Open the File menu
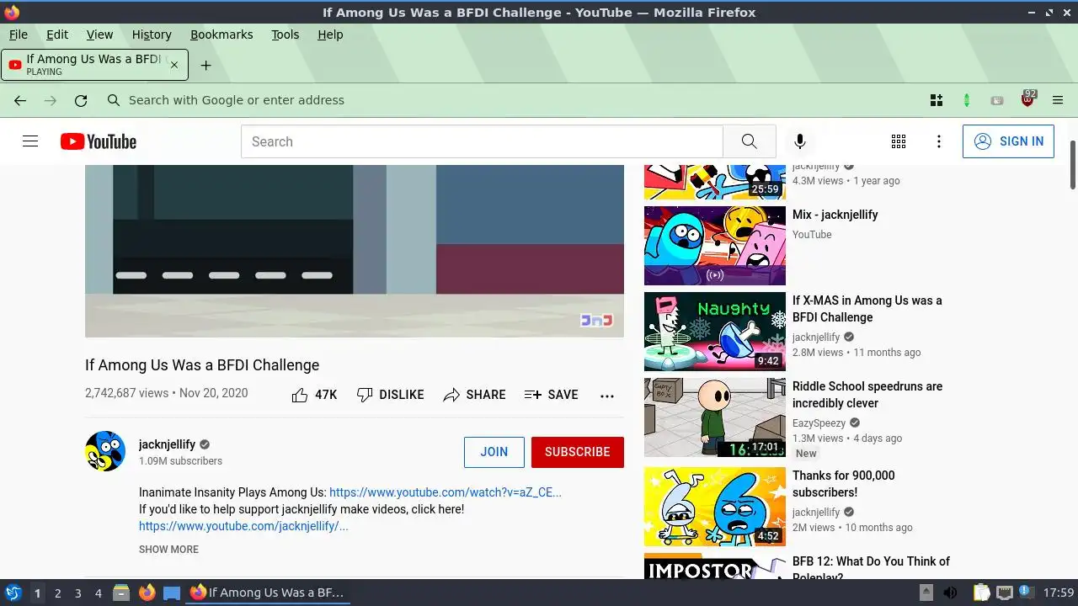 (x=19, y=35)
